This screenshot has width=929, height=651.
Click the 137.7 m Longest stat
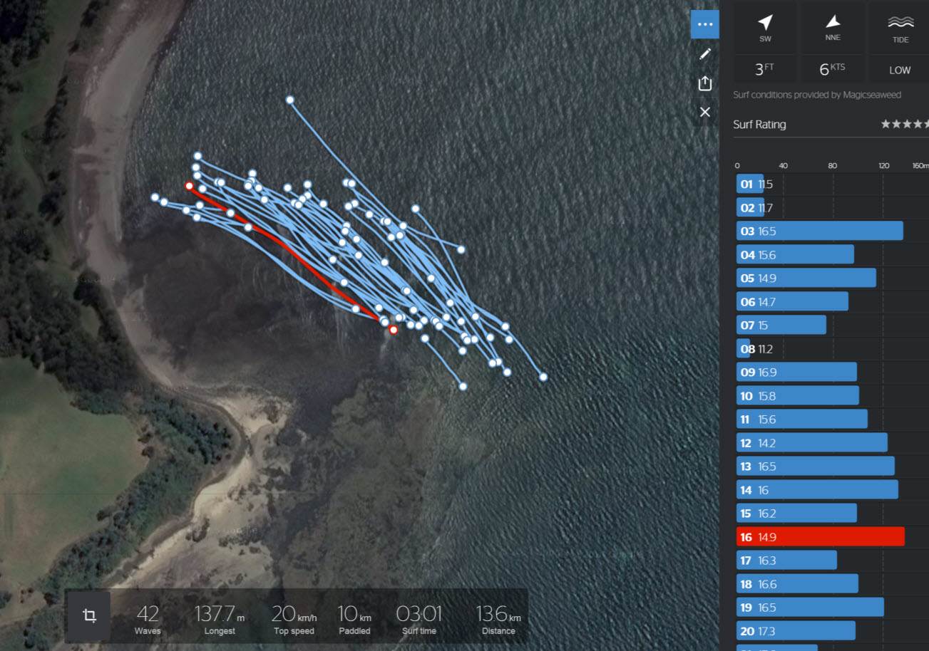tap(220, 618)
